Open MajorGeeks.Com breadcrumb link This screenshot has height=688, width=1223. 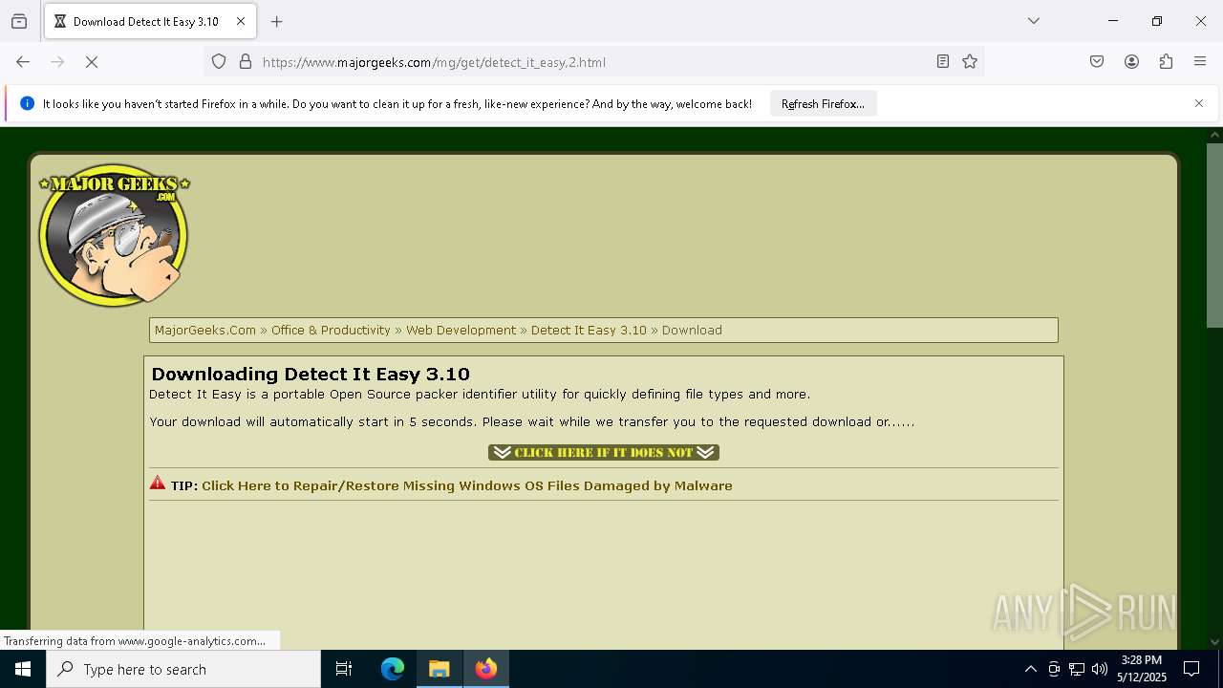click(x=205, y=330)
